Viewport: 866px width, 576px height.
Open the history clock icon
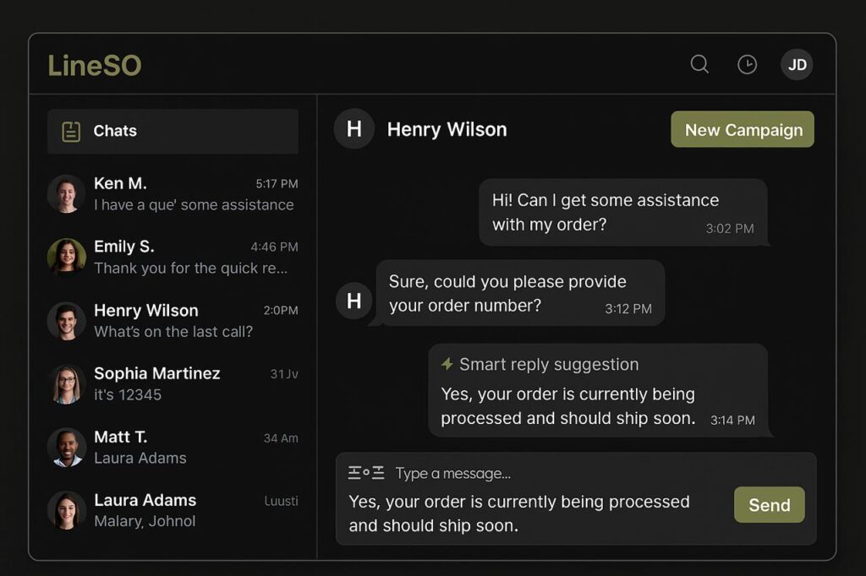point(747,64)
